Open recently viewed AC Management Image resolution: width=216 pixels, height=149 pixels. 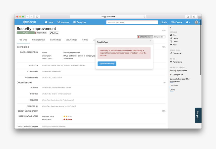pos(176,75)
